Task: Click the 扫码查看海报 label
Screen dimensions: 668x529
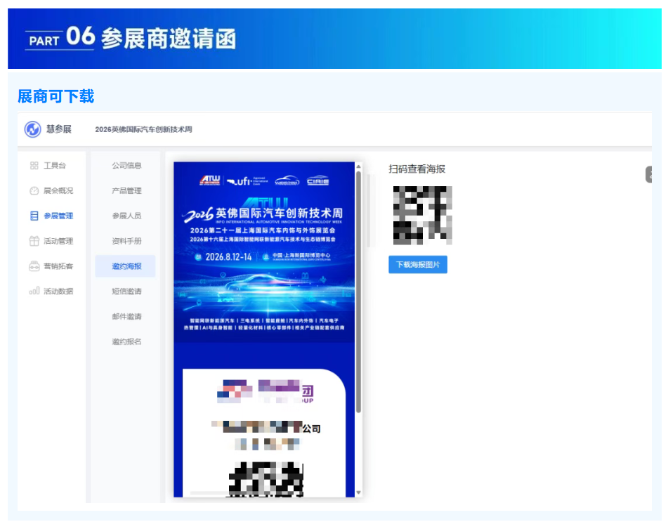Action: (x=417, y=169)
